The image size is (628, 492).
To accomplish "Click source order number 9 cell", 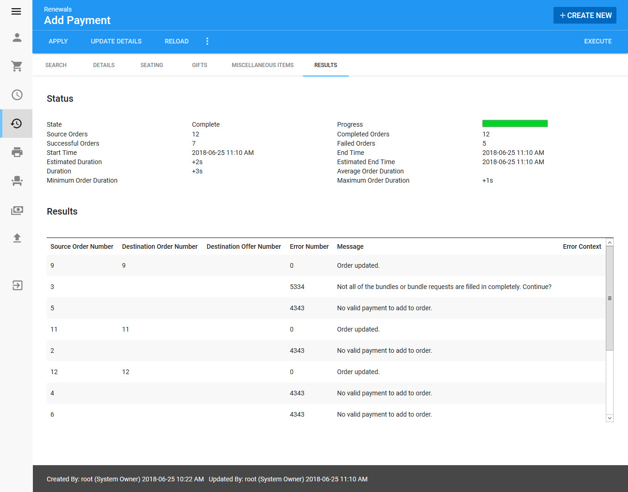I will coord(52,265).
